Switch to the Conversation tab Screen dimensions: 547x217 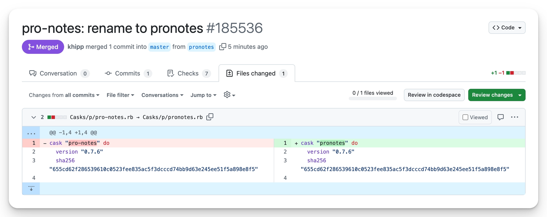click(x=58, y=74)
